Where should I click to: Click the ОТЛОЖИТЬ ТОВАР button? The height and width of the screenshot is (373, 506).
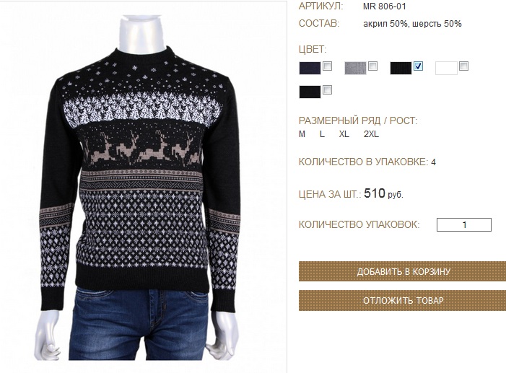pos(402,300)
